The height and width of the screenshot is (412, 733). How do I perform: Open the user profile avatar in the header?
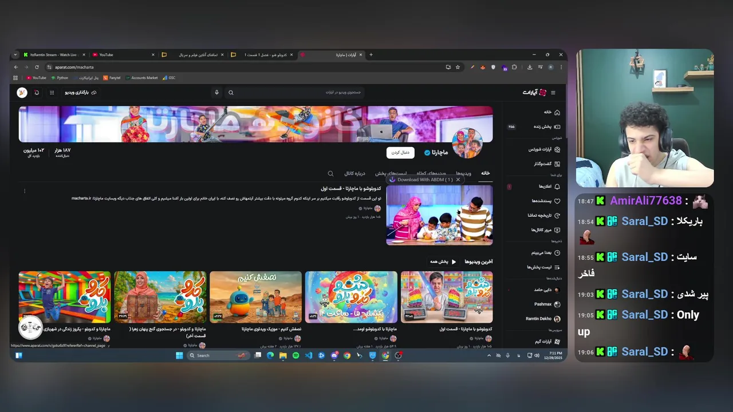[22, 93]
